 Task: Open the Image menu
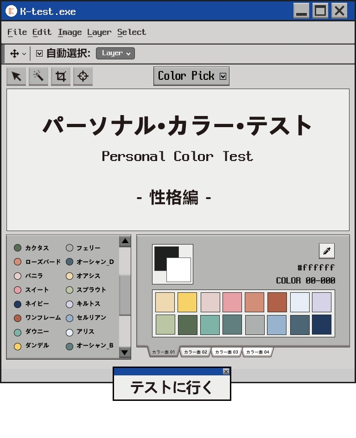coord(70,32)
